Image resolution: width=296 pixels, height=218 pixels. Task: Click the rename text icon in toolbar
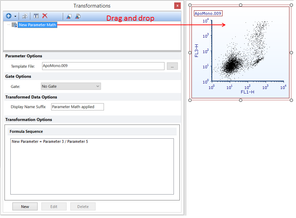(x=36, y=16)
